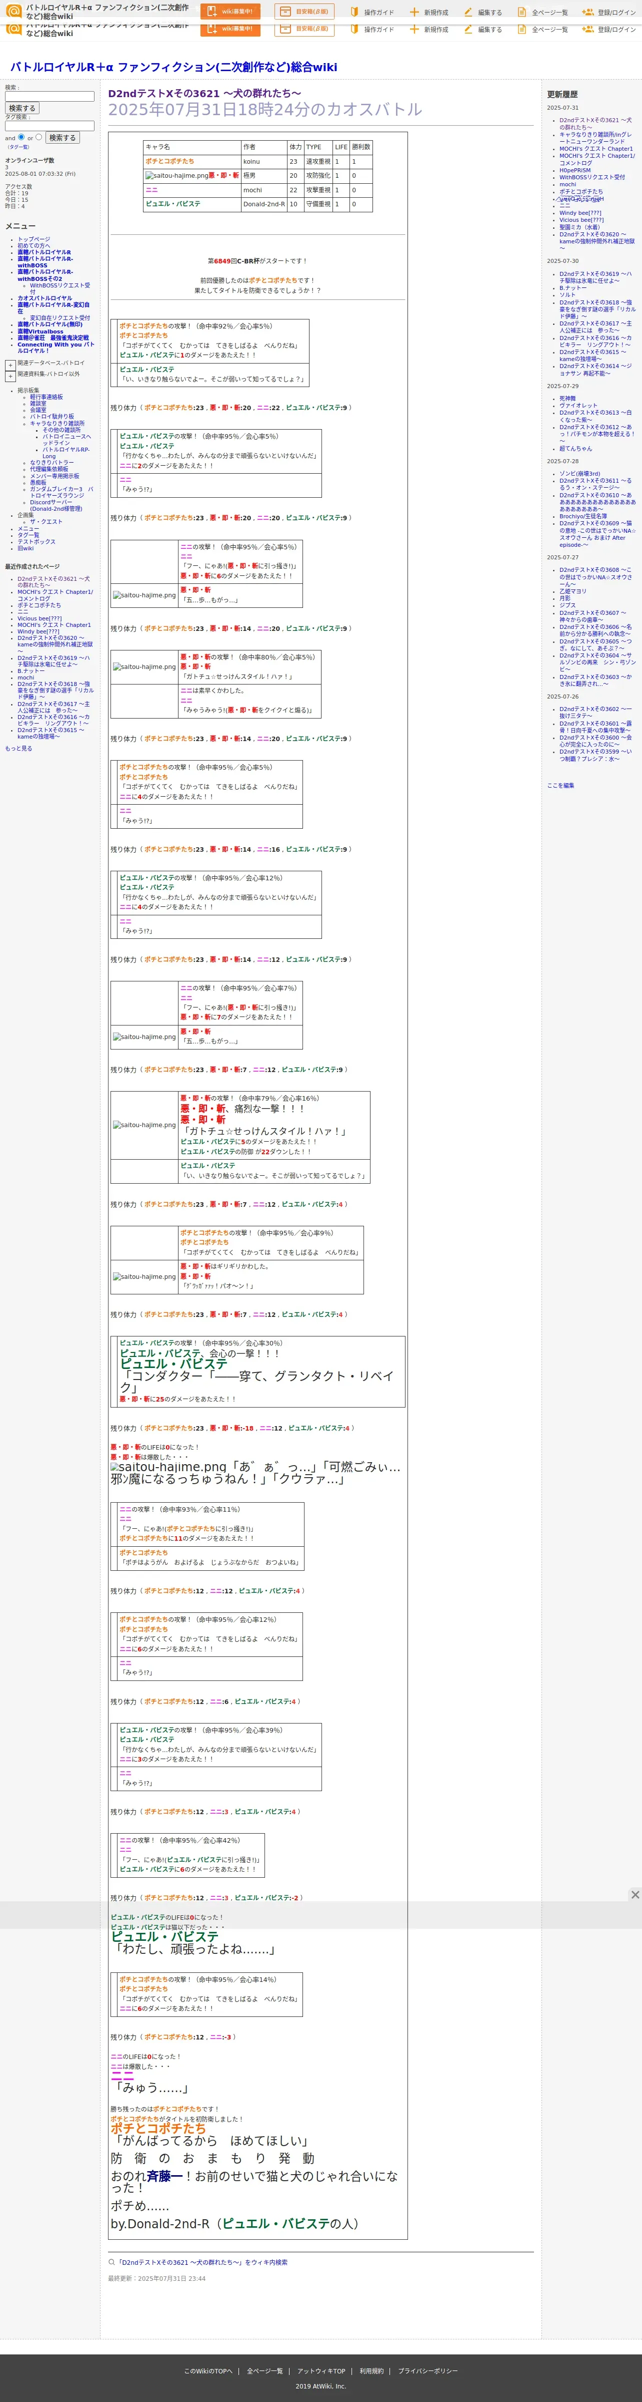Open the page title バトルロイヤルR+α ファンフィクション総合wiki
642x2402 pixels.
point(173,67)
